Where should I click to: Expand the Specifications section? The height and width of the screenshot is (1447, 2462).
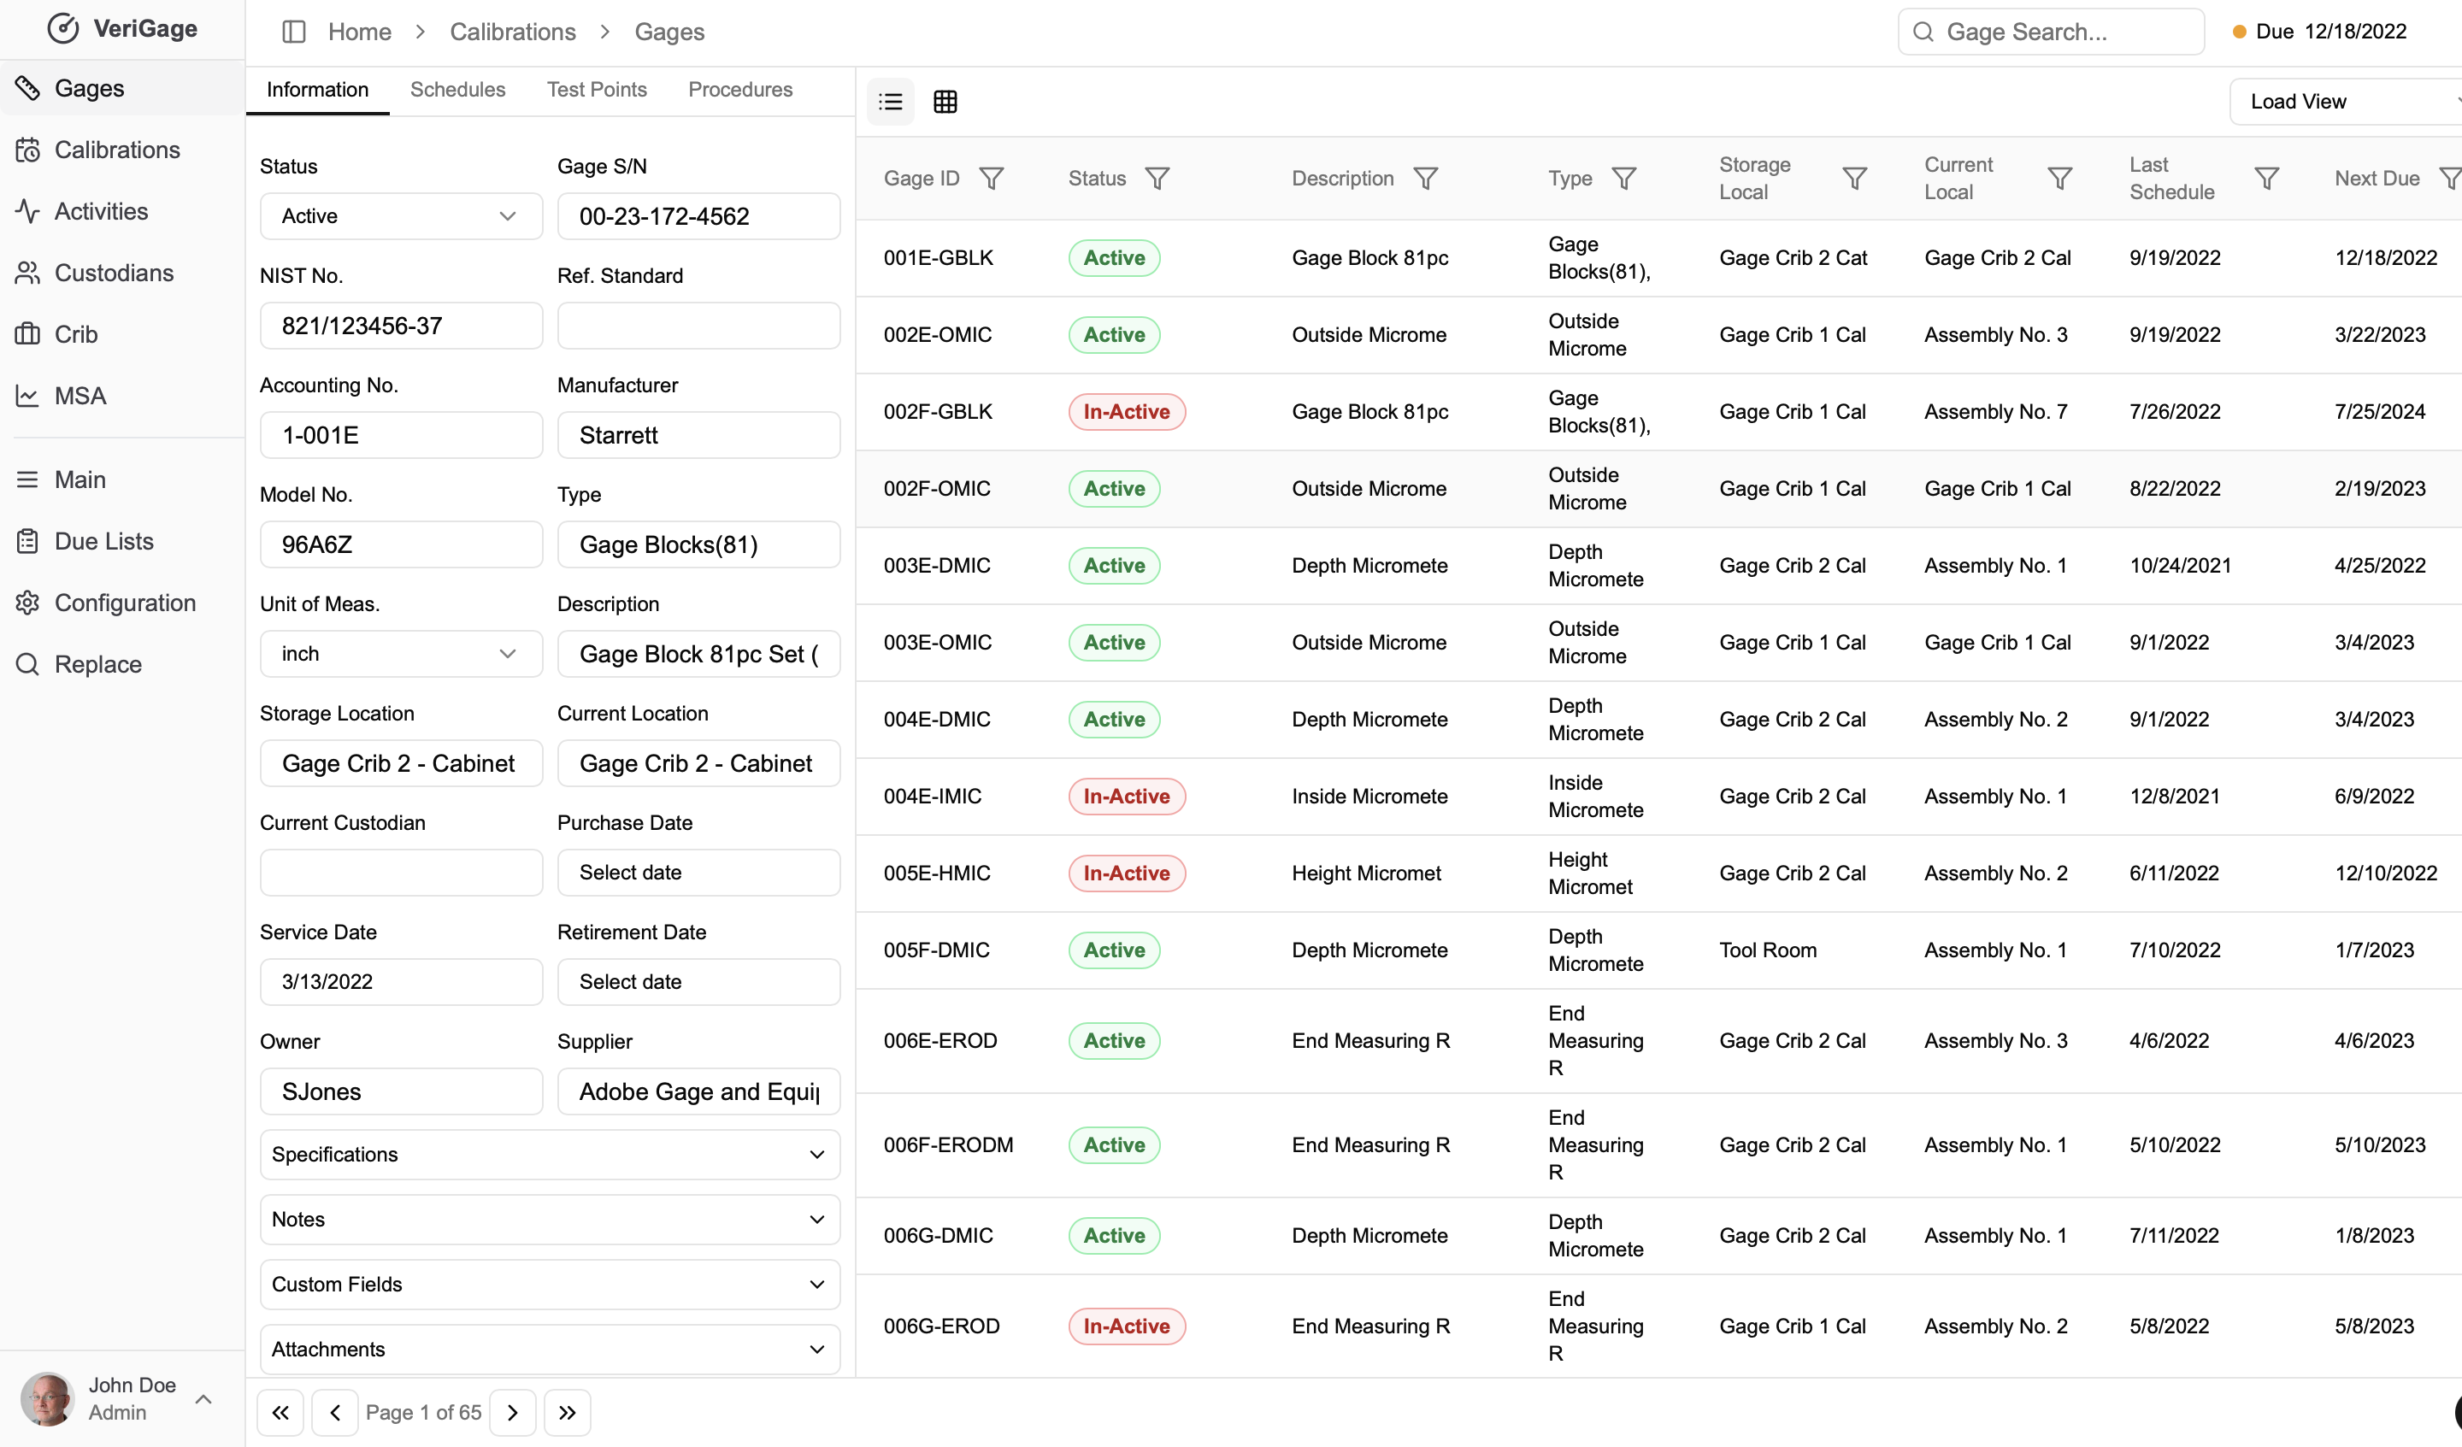tap(550, 1155)
